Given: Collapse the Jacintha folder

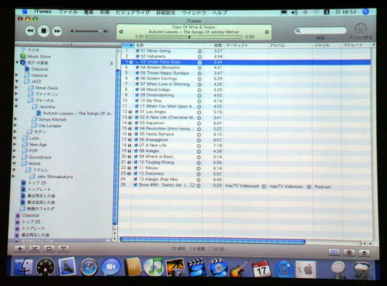Looking at the screenshot, I should 16,106.
